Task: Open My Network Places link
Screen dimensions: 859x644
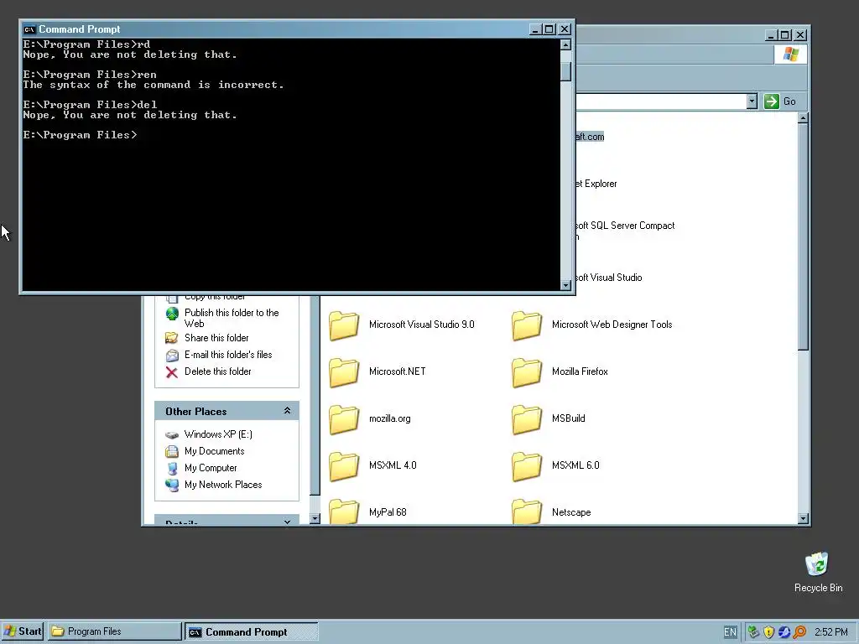Action: 223,485
